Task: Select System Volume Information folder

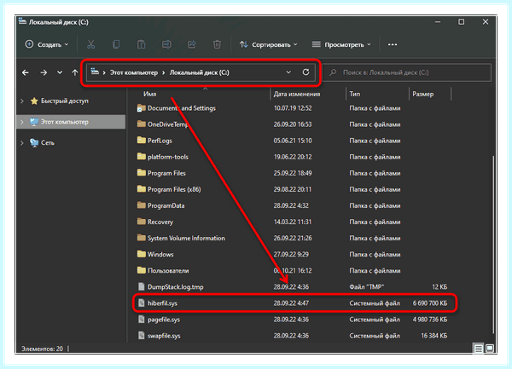Action: coord(186,239)
